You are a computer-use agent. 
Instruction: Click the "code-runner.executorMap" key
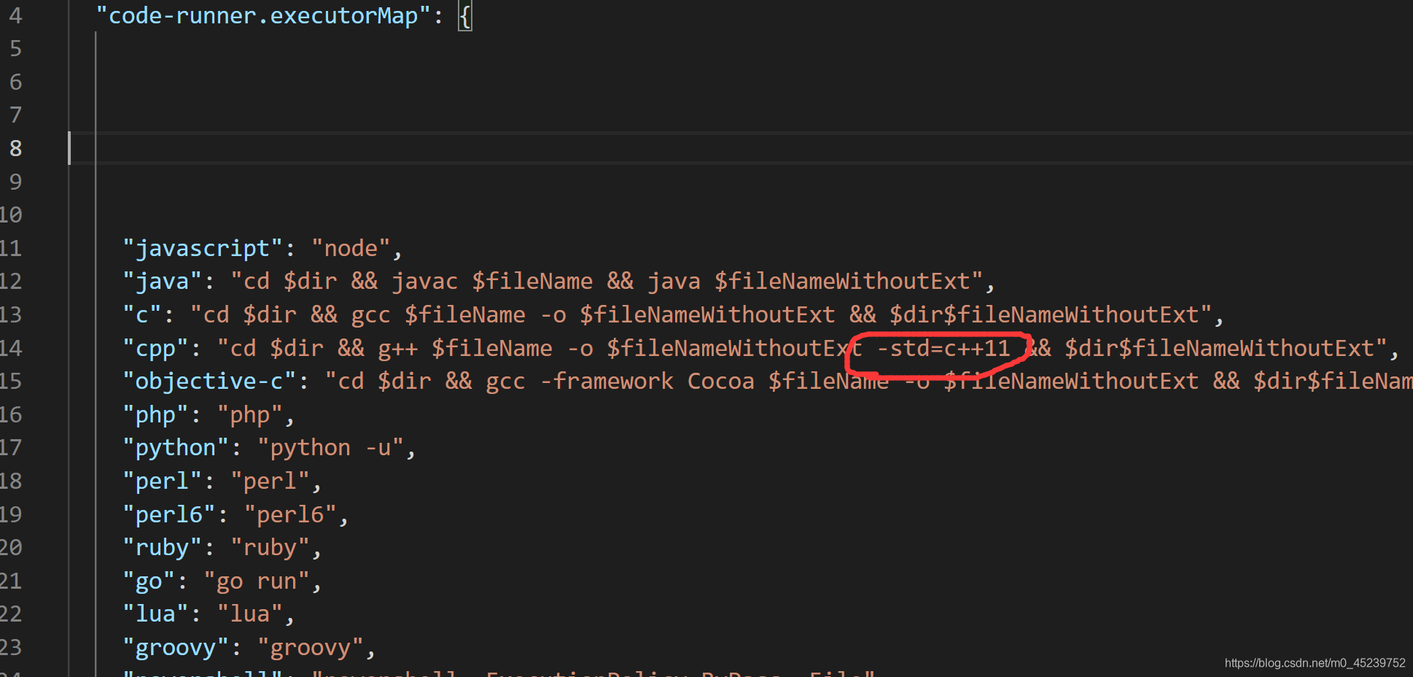point(263,15)
